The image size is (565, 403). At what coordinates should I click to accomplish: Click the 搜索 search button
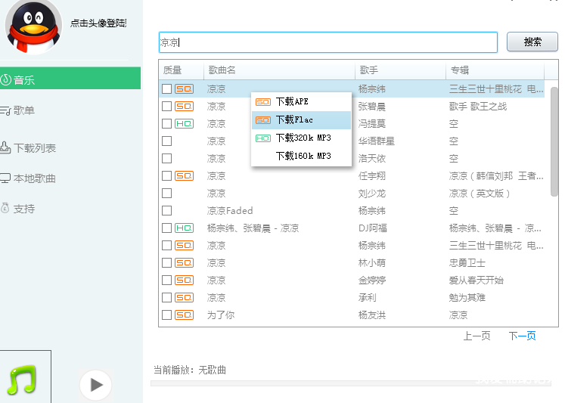[532, 42]
